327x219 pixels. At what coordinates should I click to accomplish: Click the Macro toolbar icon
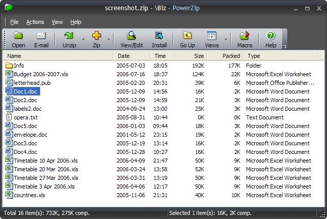tap(244, 36)
